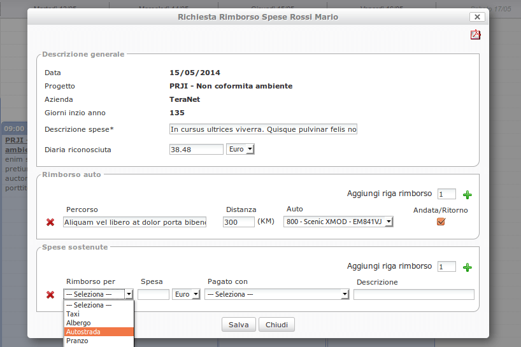Screen dimensions: 521x347
Task: Add a row with Rimborso auto plus icon
Action: [x=467, y=195]
